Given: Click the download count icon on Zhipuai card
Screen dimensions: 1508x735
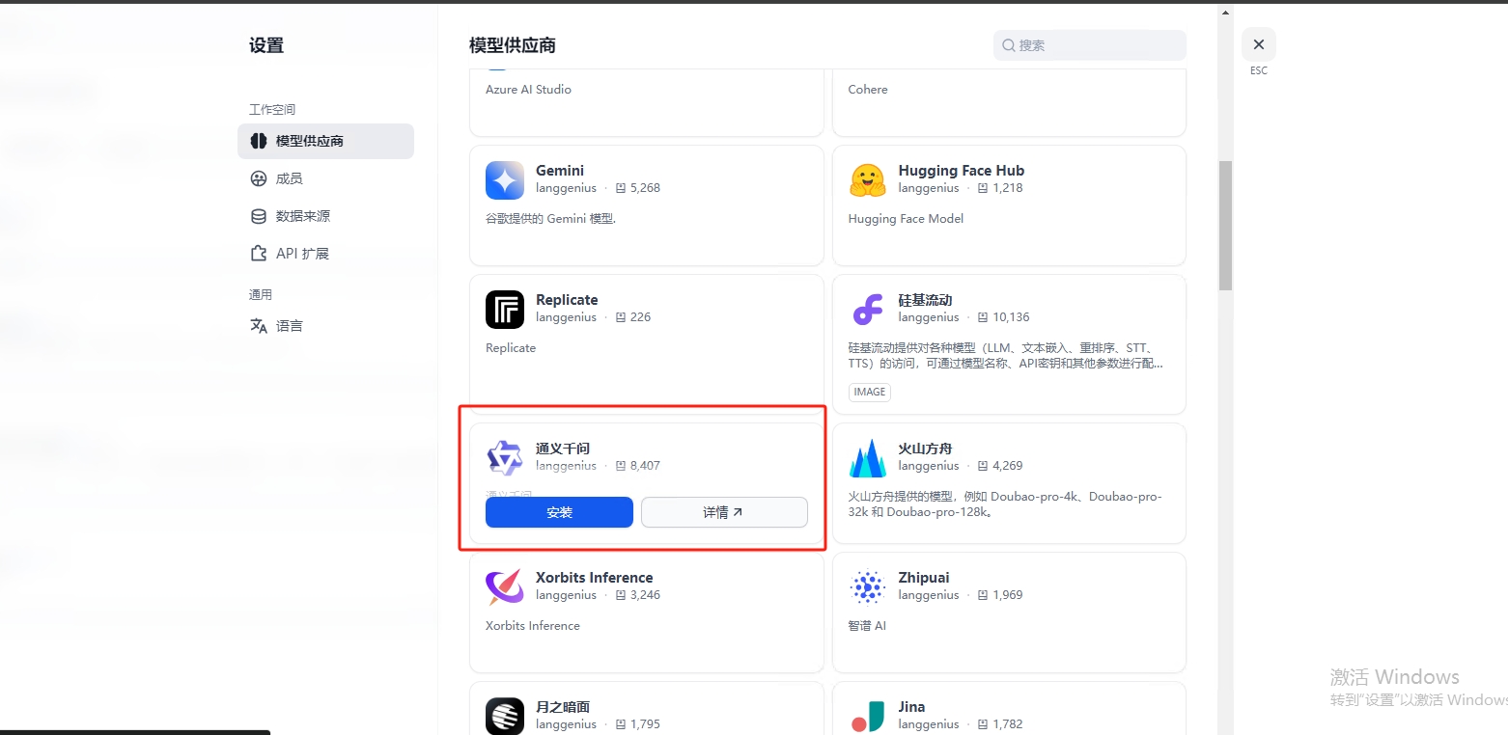Looking at the screenshot, I should pos(983,595).
